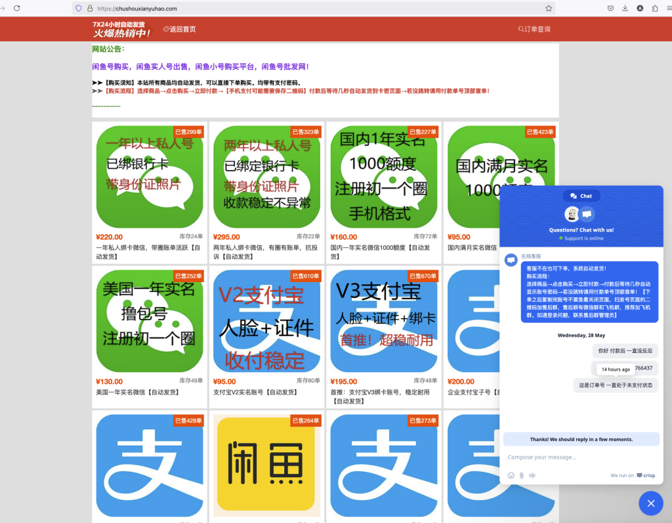This screenshot has height=523, width=672.
Task: Click the 已售227单 sold badge
Action: 423,132
